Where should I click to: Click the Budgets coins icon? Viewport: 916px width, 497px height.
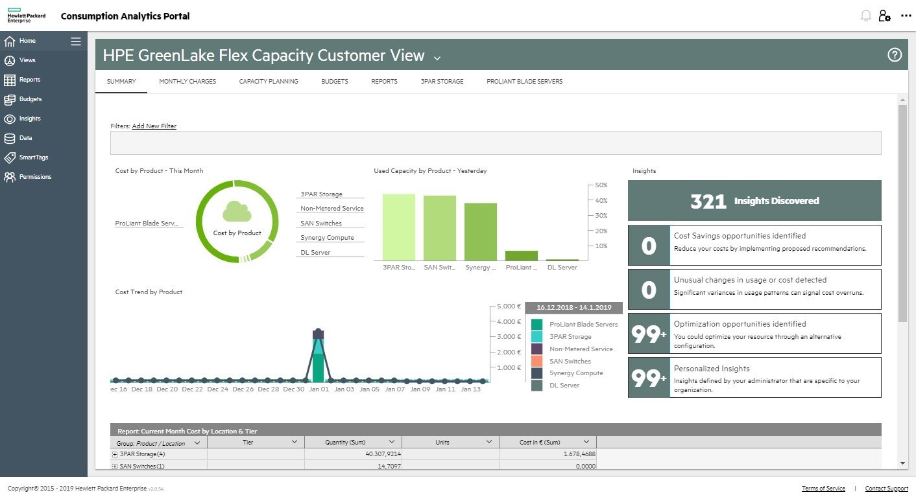10,100
